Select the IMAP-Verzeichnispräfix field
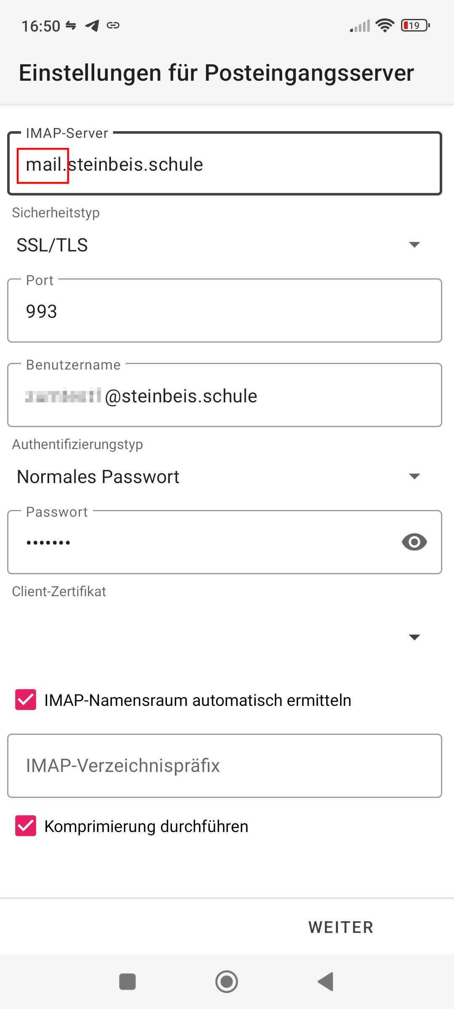Image resolution: width=454 pixels, height=1009 pixels. pyautogui.click(x=224, y=766)
